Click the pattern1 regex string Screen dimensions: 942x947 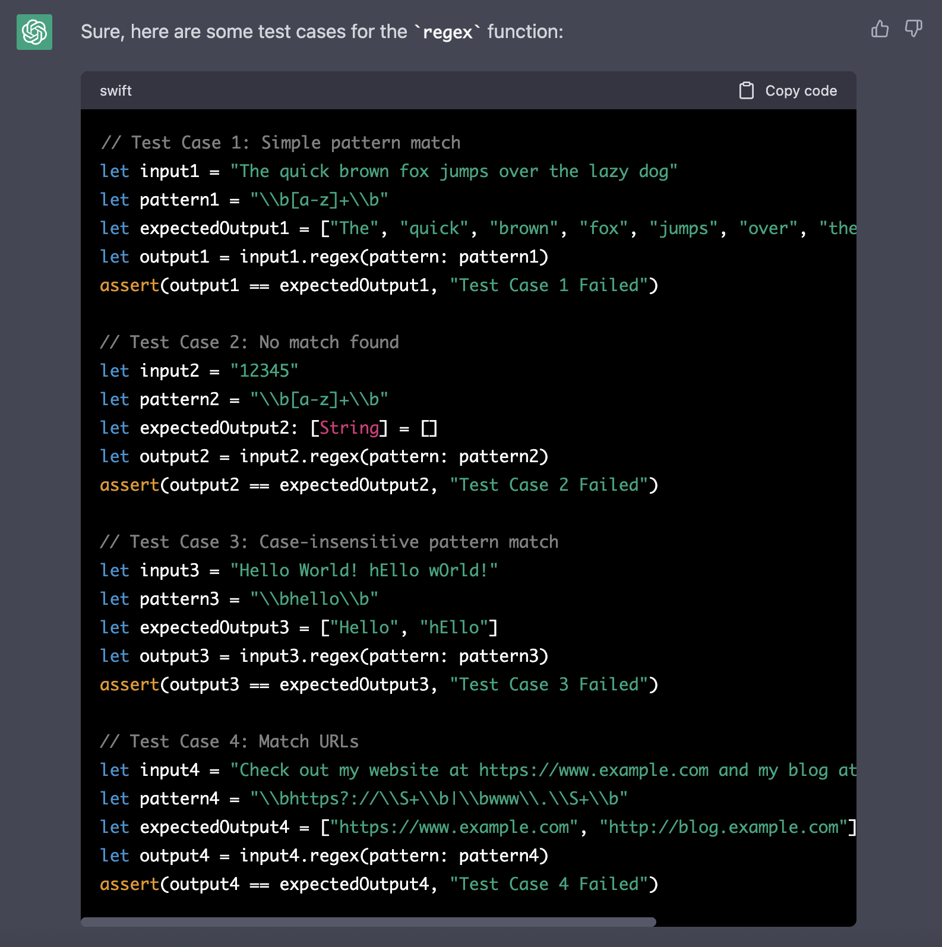point(319,200)
